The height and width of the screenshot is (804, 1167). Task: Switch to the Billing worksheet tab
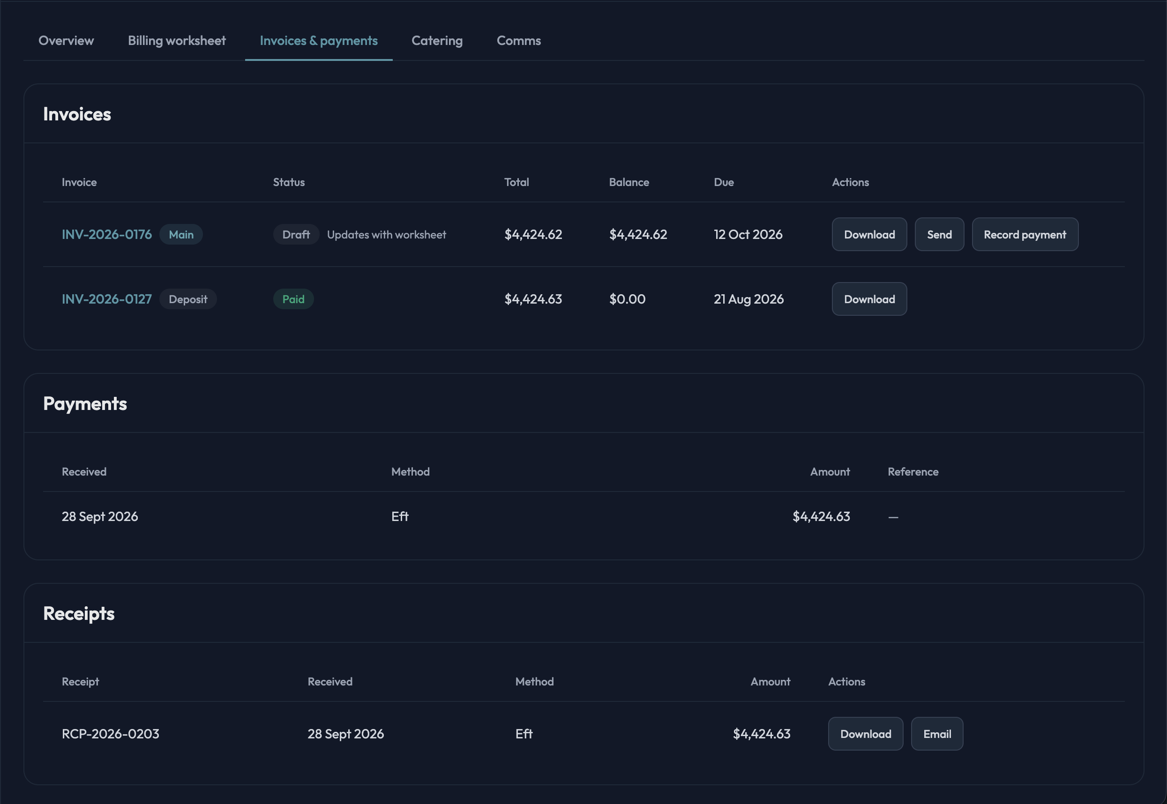point(176,40)
